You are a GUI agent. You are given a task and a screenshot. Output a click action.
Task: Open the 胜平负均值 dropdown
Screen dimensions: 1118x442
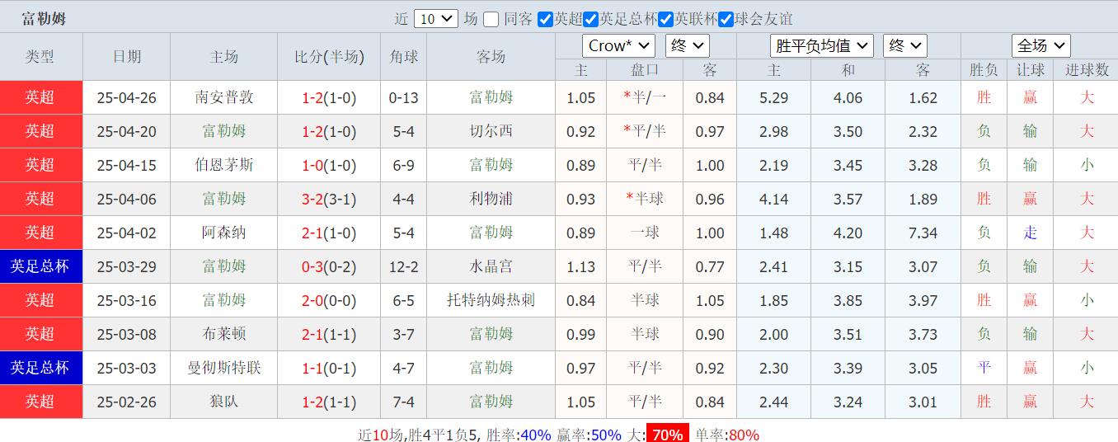[822, 46]
